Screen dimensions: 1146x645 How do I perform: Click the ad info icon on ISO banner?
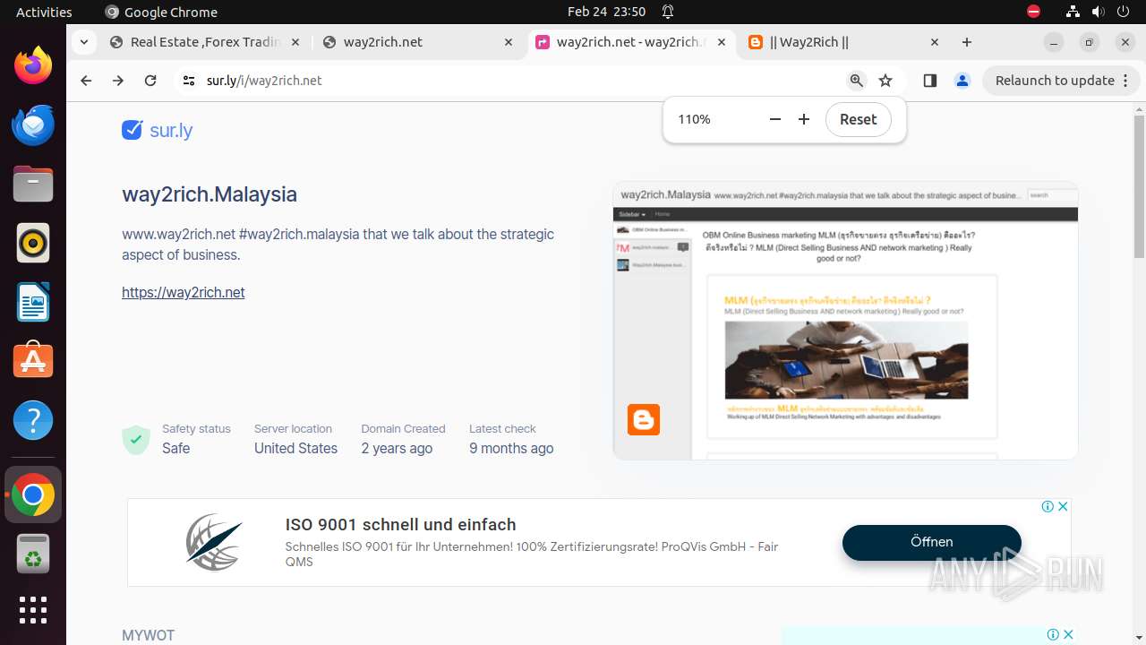(x=1048, y=506)
